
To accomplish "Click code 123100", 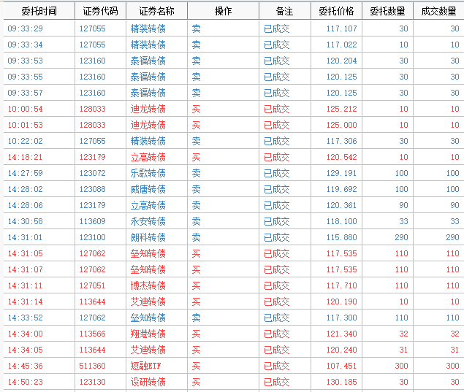I will [92, 237].
